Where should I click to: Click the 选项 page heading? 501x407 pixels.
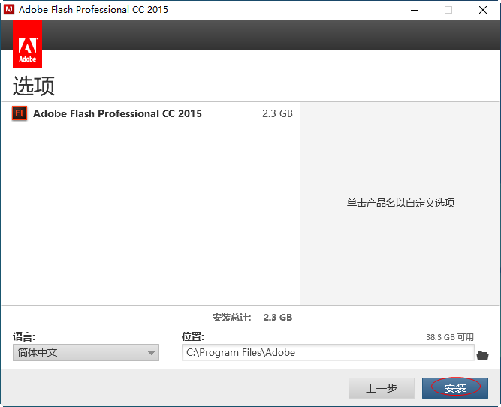pos(34,86)
